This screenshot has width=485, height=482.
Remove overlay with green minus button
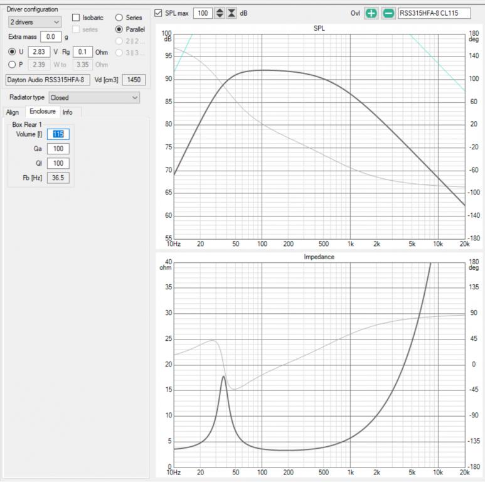[388, 13]
